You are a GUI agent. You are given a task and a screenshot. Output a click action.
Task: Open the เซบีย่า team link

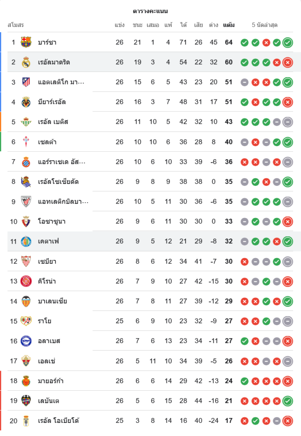coord(47,262)
